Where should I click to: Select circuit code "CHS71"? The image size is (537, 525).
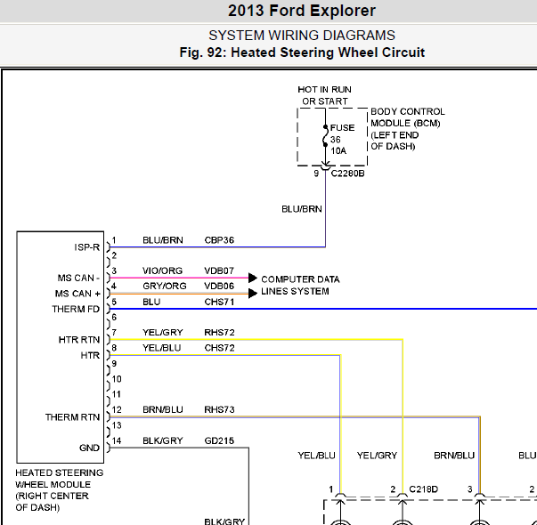[219, 302]
